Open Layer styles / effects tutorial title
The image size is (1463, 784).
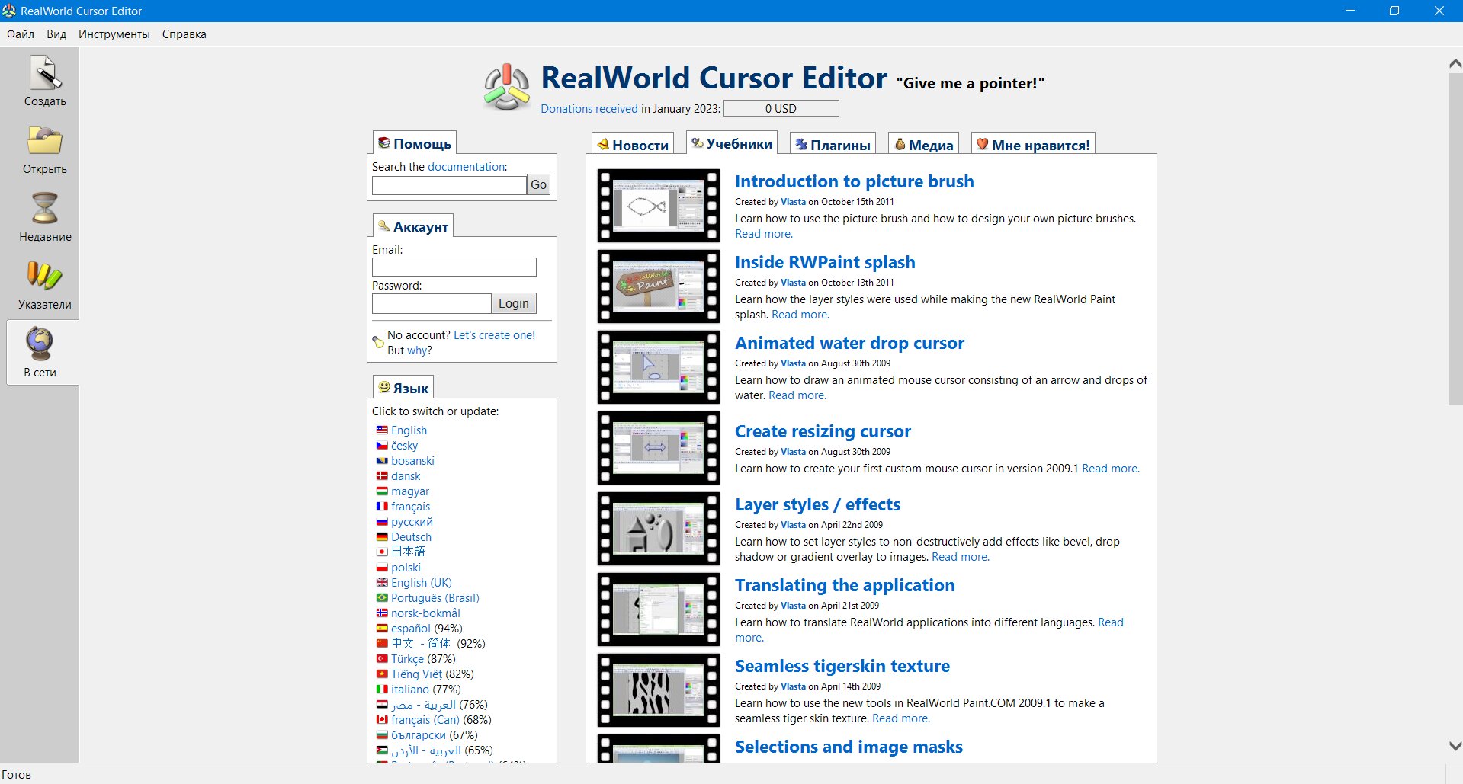click(x=817, y=504)
